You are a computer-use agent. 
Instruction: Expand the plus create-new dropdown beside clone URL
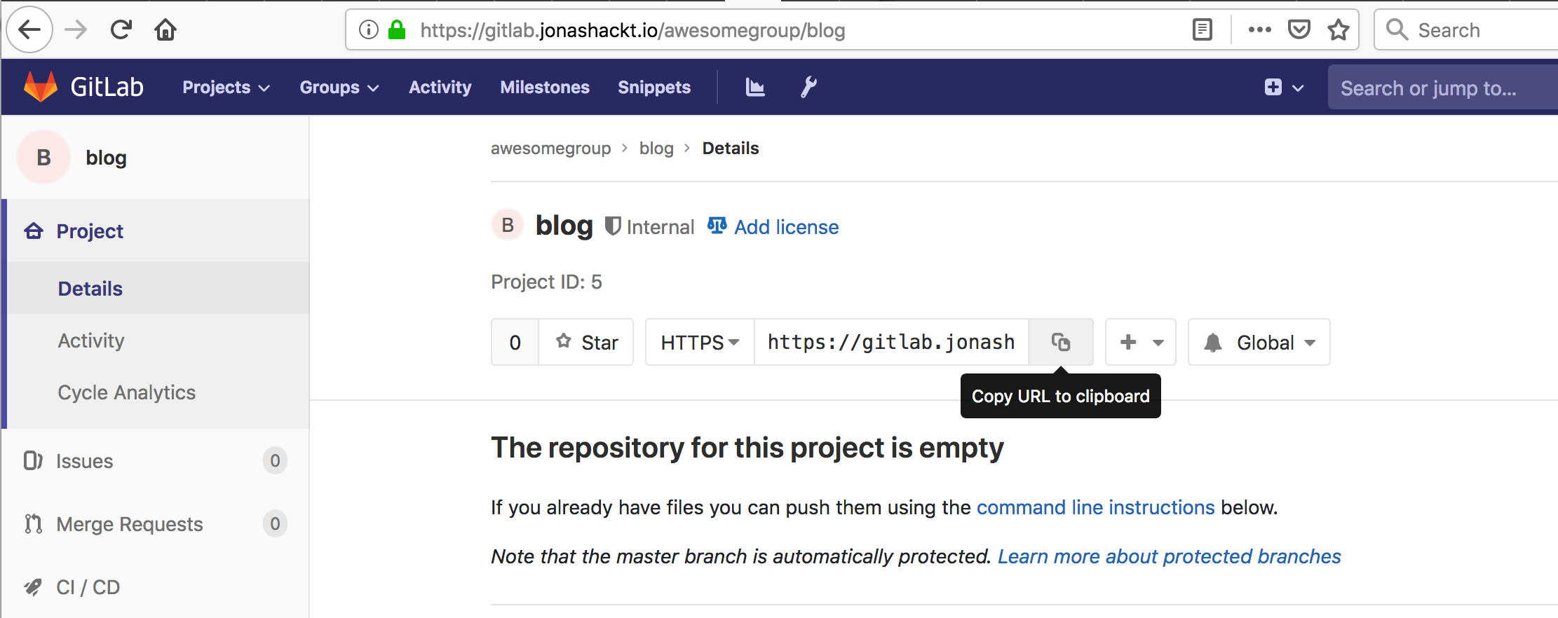pyautogui.click(x=1141, y=342)
